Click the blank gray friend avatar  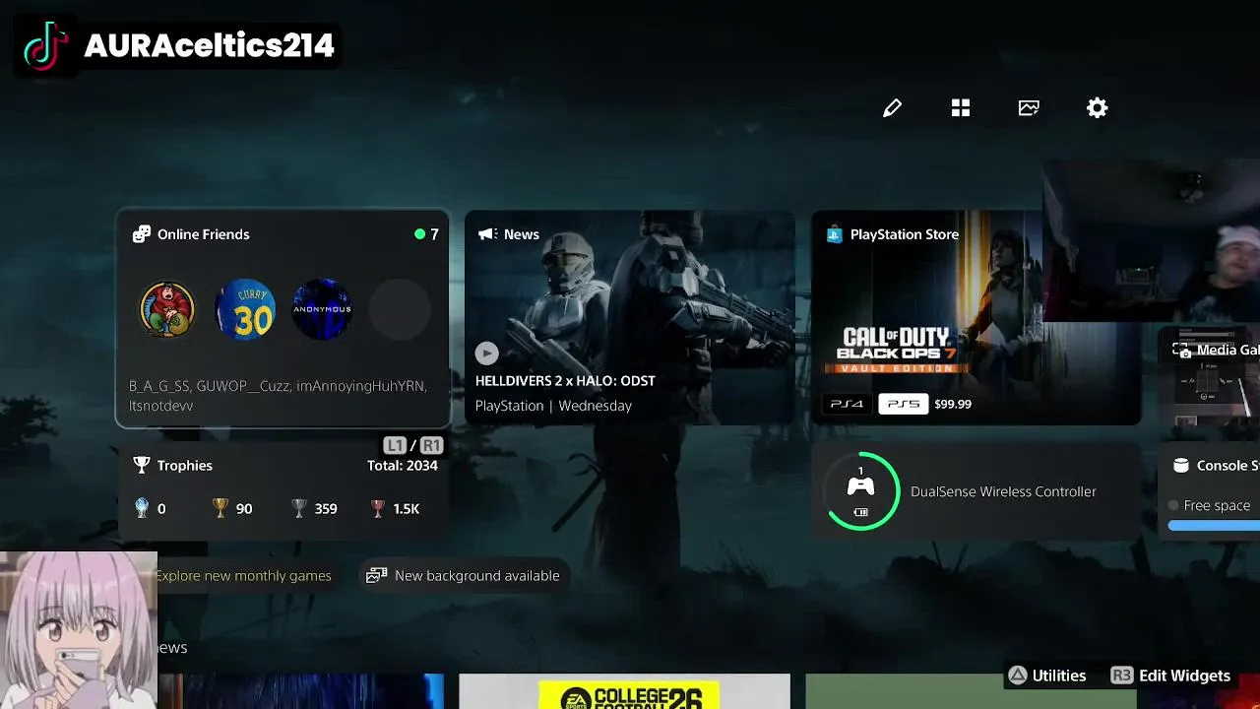pyautogui.click(x=400, y=309)
